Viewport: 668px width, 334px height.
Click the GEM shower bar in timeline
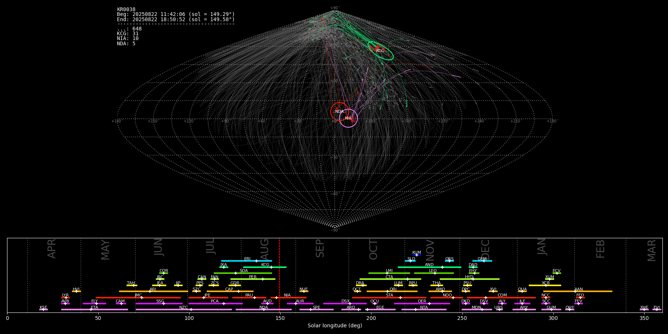(482, 261)
